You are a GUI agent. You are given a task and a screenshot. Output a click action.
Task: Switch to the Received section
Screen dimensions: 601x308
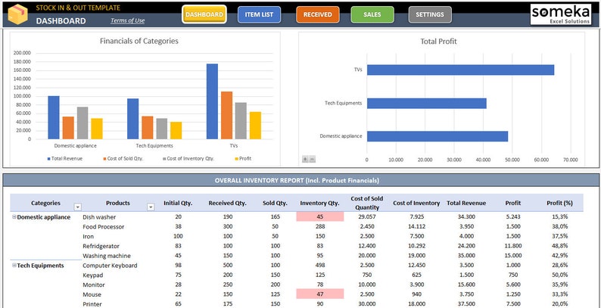coord(317,14)
